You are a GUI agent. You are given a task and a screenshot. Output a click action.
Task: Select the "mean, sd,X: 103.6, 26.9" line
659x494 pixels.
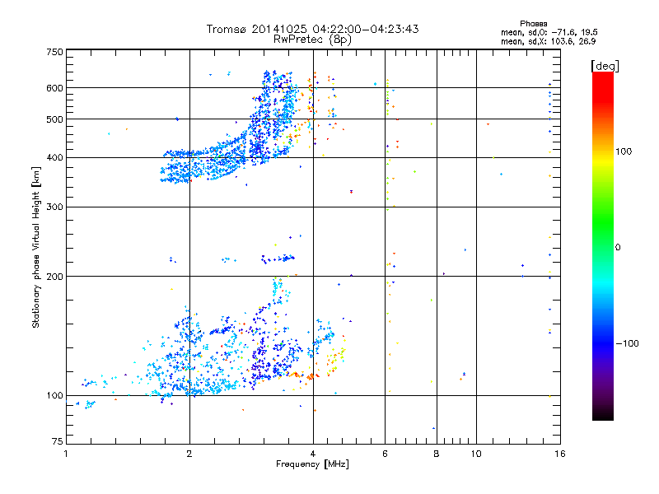(x=548, y=41)
